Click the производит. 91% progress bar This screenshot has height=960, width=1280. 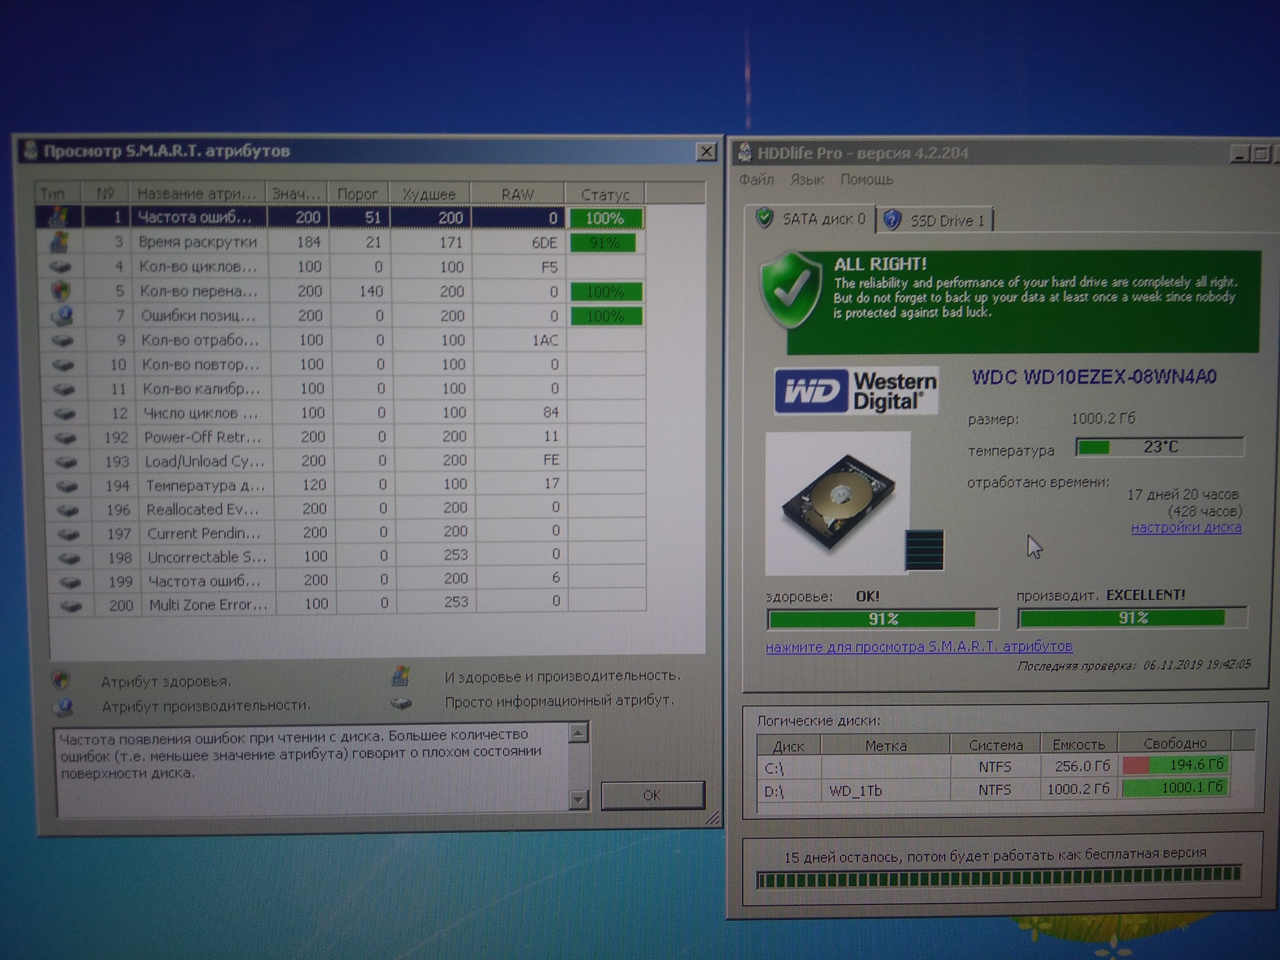coord(1133,618)
